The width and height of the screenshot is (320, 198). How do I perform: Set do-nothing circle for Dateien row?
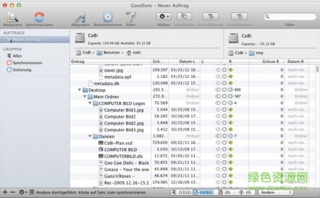pos(224,136)
